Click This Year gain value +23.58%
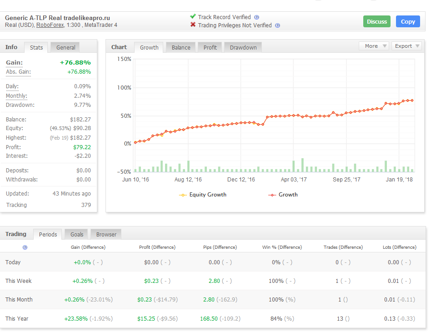 76,318
